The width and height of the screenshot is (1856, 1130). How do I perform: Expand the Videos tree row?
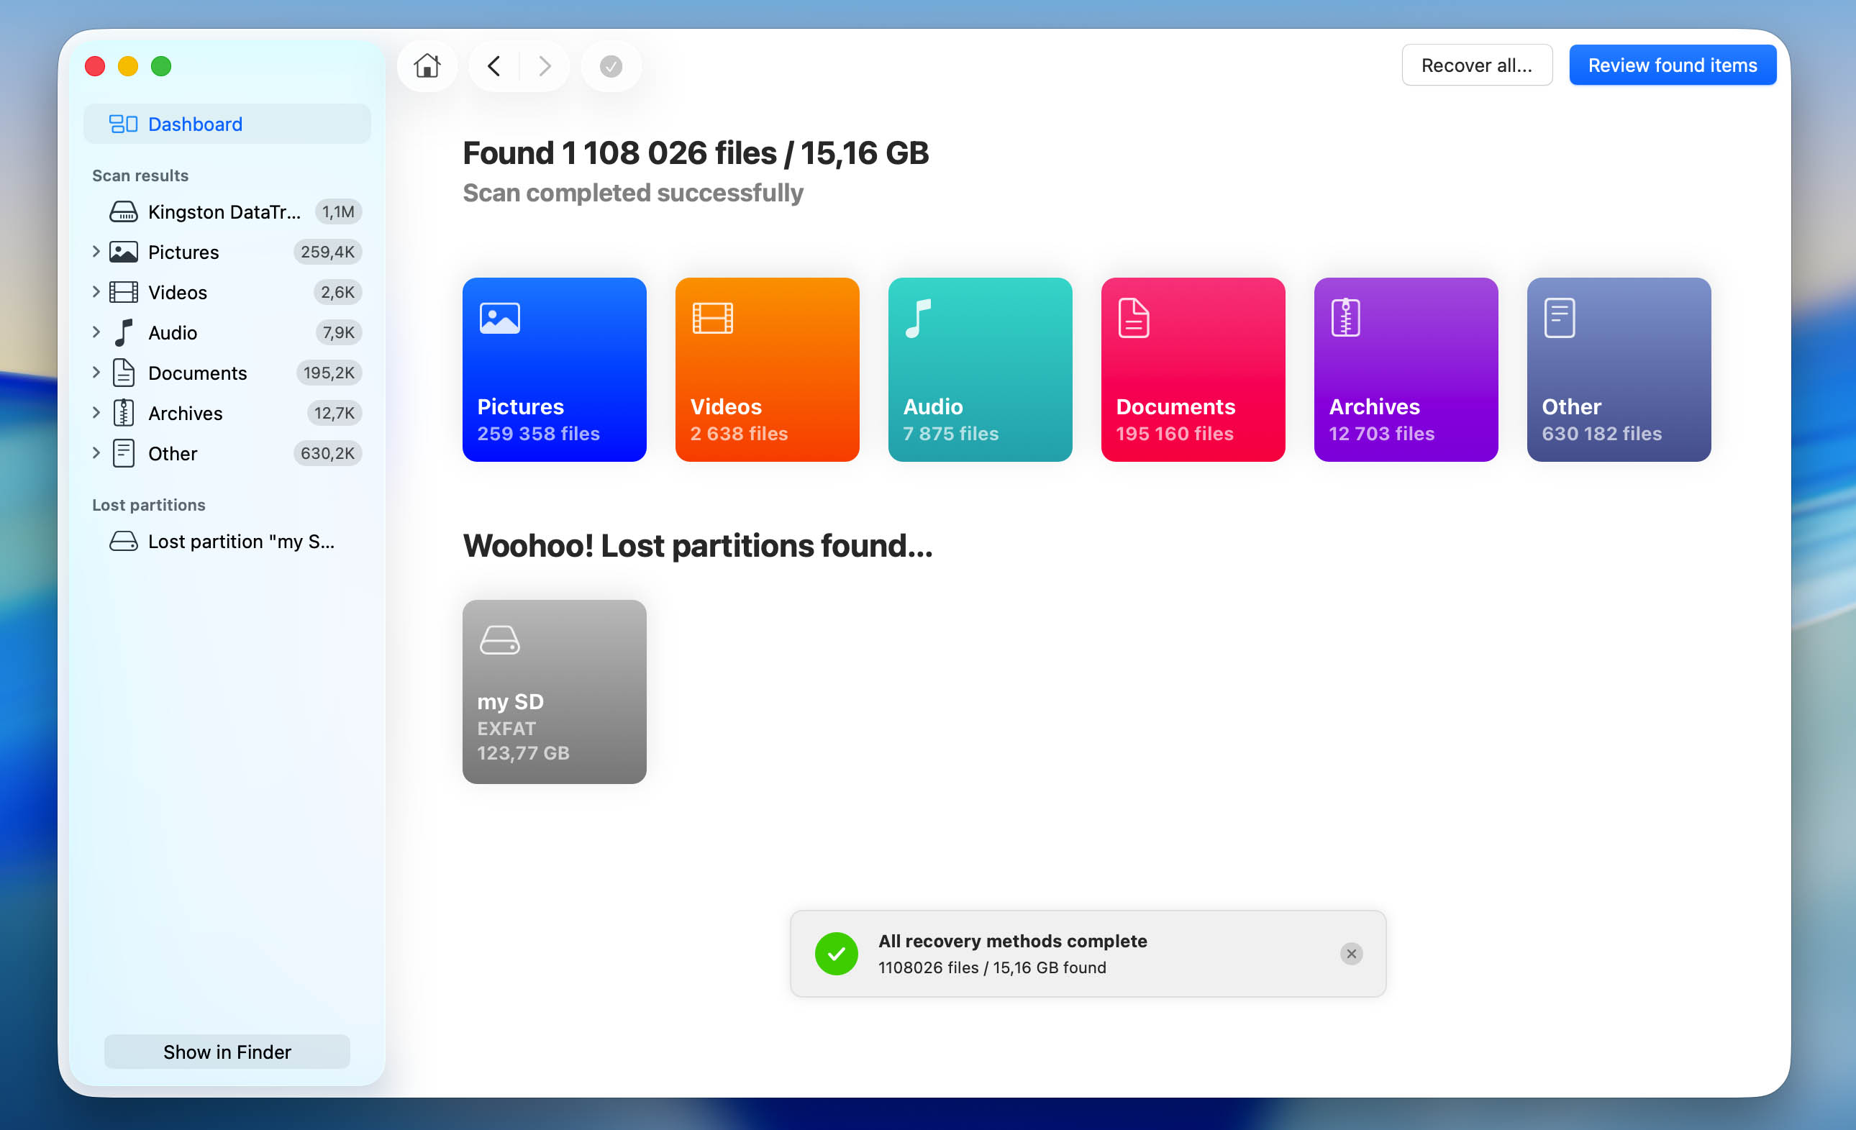(96, 291)
